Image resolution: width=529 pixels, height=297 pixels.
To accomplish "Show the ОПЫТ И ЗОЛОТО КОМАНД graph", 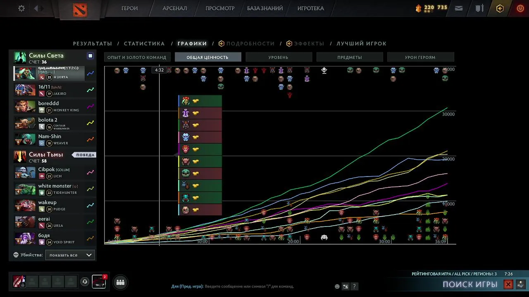I will 137,57.
